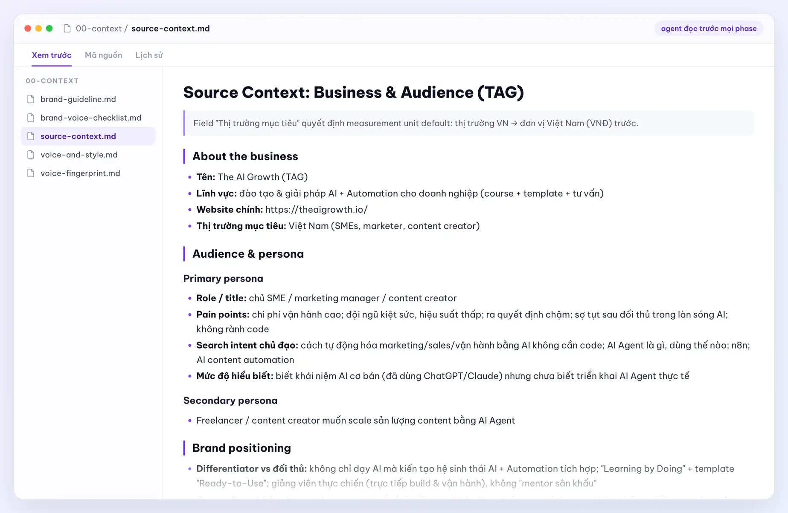The image size is (788, 513).
Task: Open voice-fingerprint.md file entry
Action: click(88, 173)
